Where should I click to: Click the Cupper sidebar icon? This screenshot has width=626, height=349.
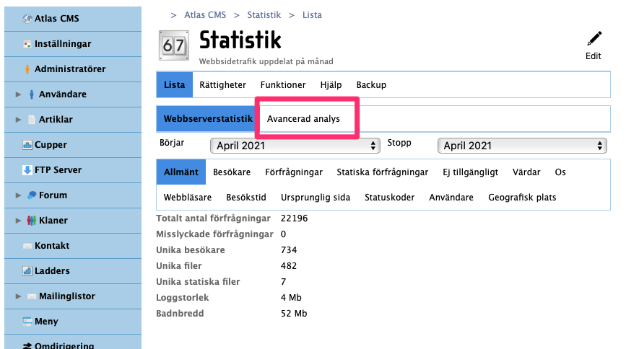point(27,145)
